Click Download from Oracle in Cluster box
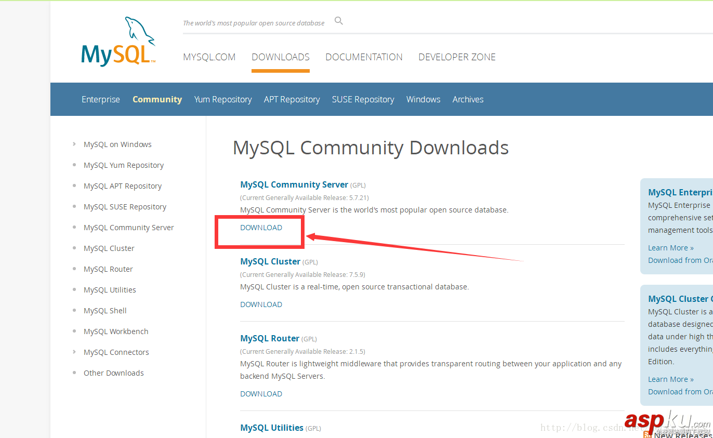 click(680, 392)
